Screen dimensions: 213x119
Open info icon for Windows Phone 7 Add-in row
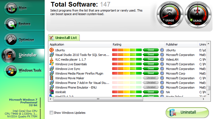coord(162,83)
